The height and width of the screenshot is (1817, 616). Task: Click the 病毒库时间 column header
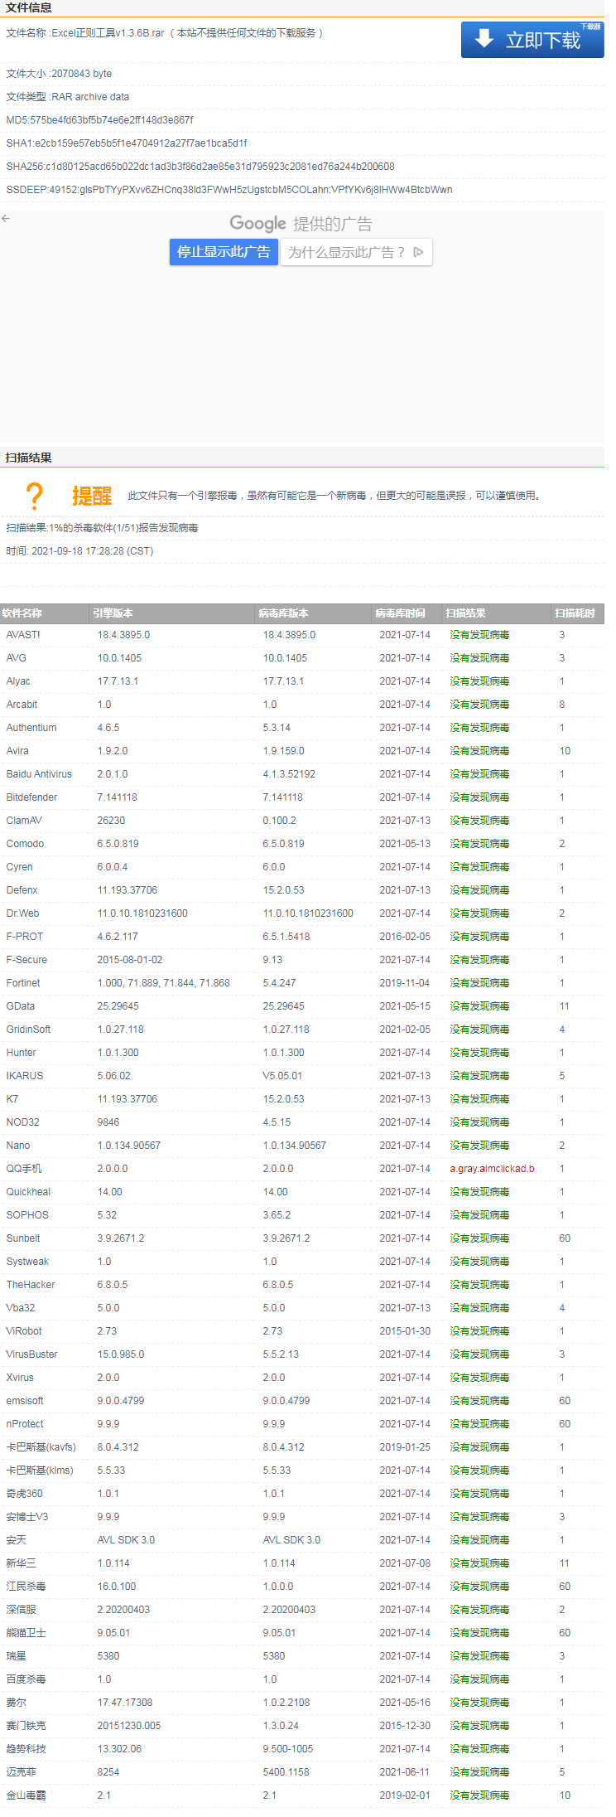click(x=400, y=613)
